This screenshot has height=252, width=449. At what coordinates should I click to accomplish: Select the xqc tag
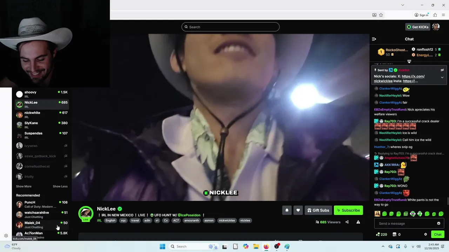pyautogui.click(x=123, y=220)
